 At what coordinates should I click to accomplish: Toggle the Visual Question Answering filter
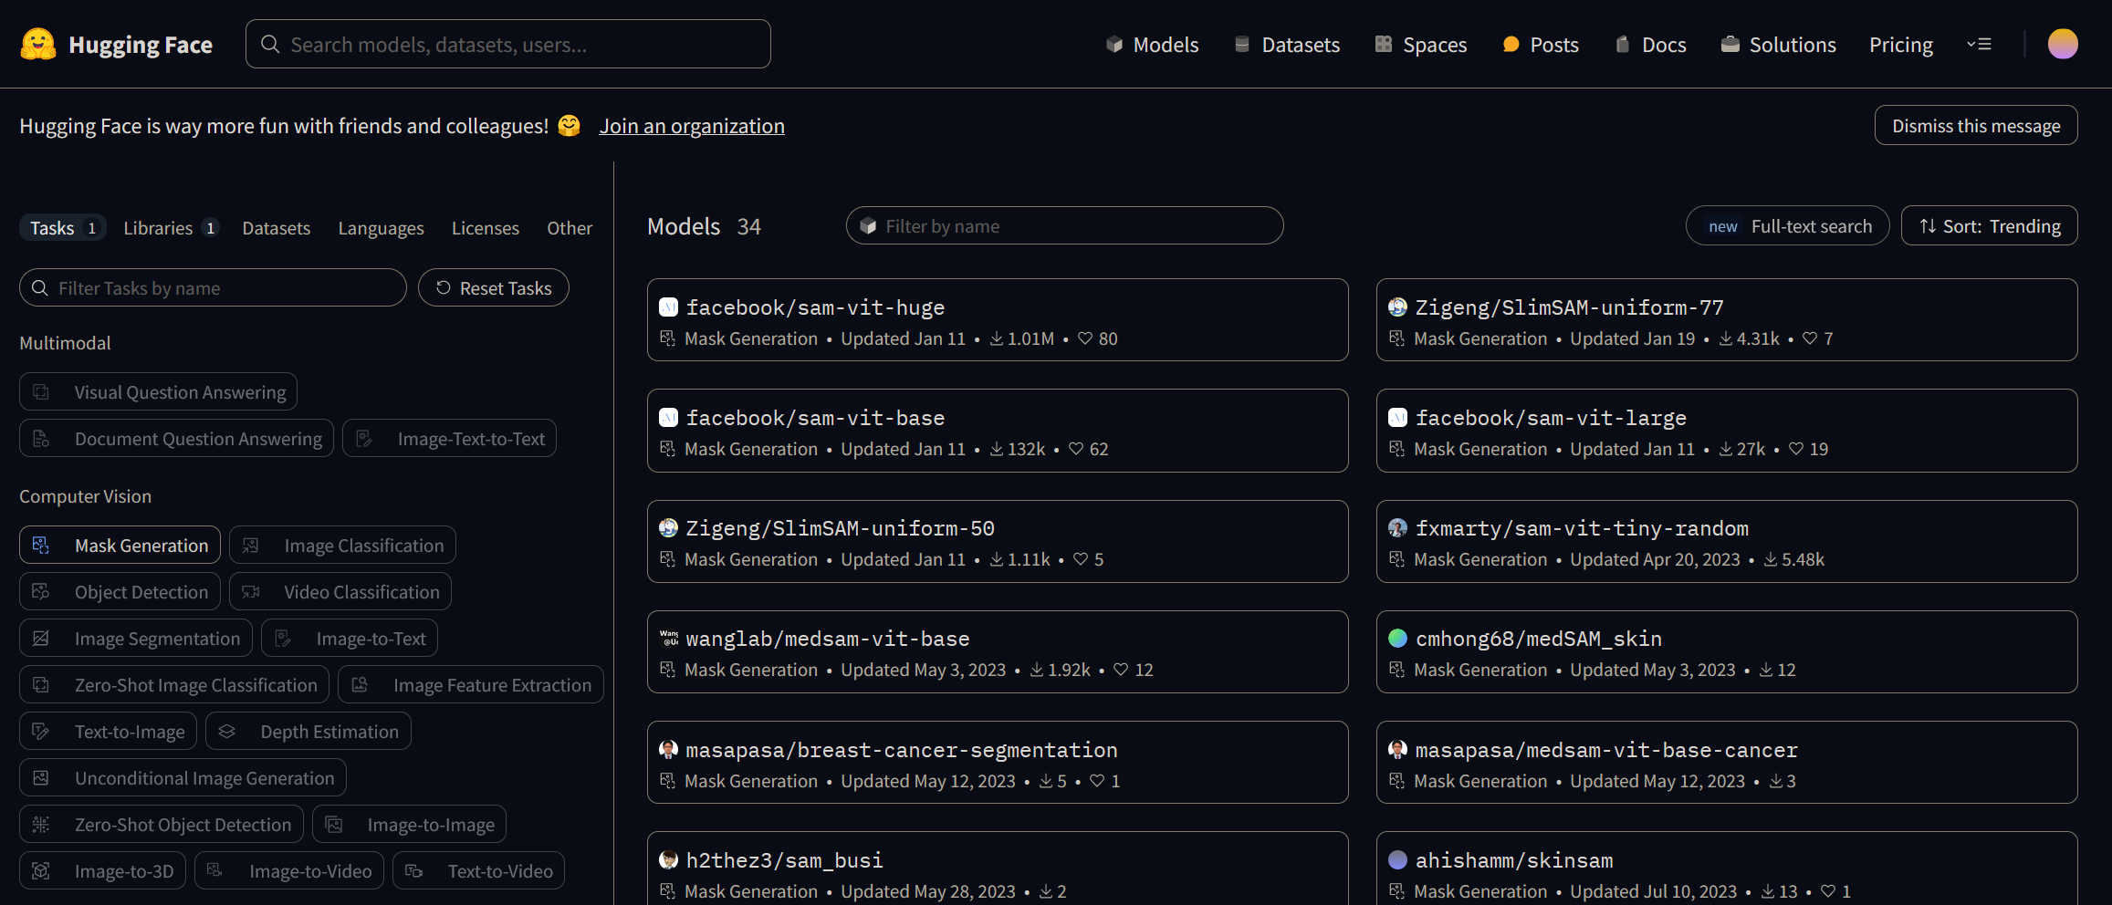(x=158, y=392)
